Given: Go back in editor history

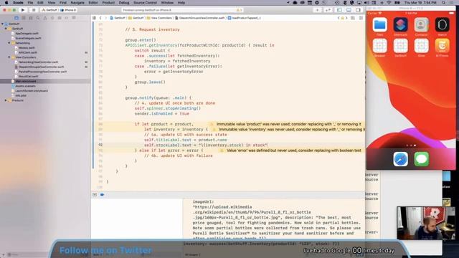Looking at the screenshot, I should (100, 18).
